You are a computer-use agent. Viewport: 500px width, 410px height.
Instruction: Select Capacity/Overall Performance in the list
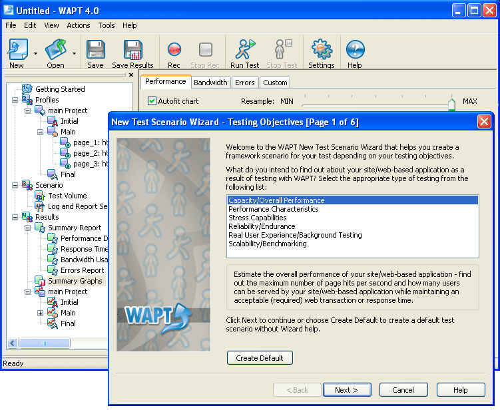tap(353, 200)
